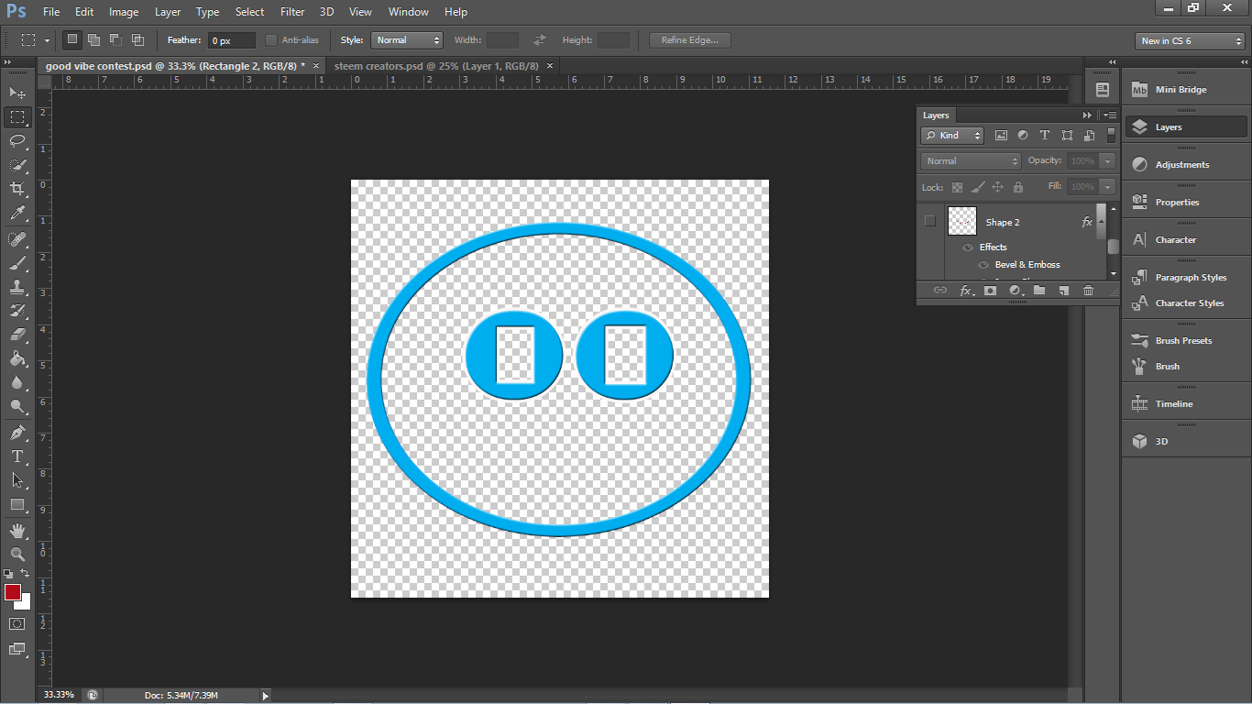Select Add to selection mode
1252x704 pixels.
[x=93, y=39]
